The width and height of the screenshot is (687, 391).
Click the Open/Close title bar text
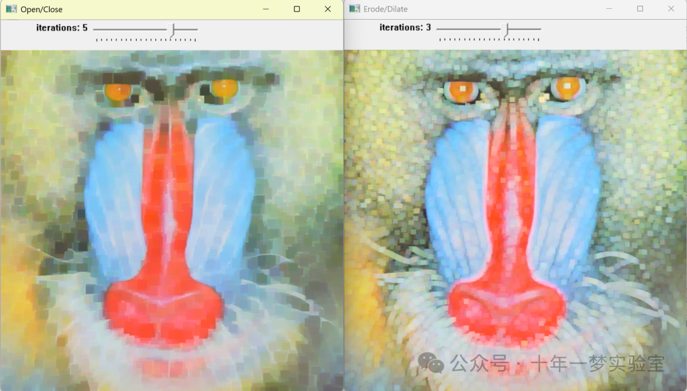(41, 9)
